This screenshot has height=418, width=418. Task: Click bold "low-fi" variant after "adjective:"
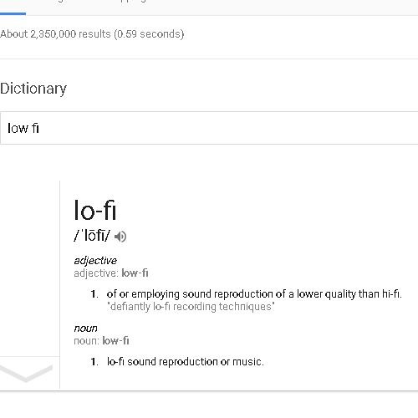[x=135, y=273]
